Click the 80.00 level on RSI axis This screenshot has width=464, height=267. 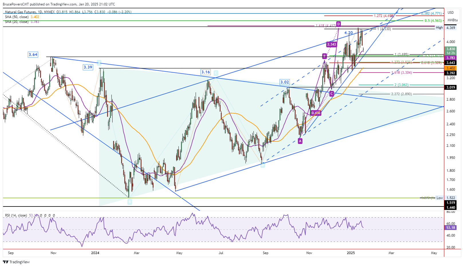pos(451,212)
